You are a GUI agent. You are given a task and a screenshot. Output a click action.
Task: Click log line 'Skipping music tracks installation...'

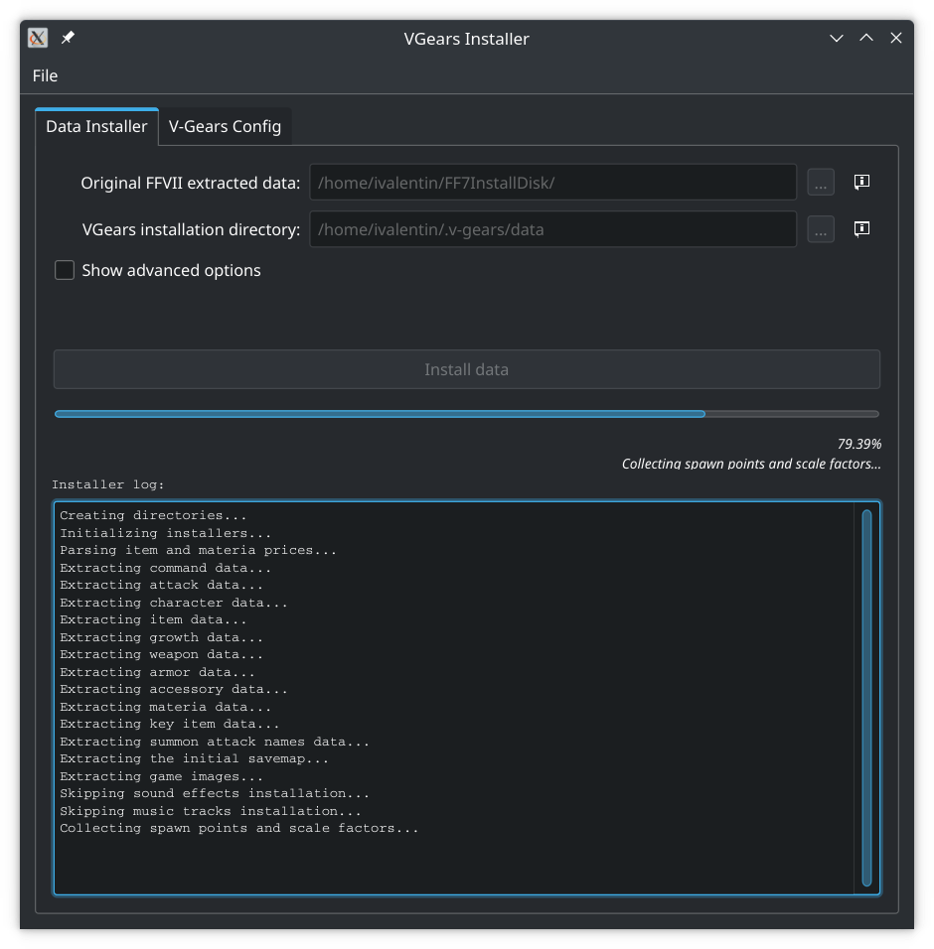coord(211,811)
